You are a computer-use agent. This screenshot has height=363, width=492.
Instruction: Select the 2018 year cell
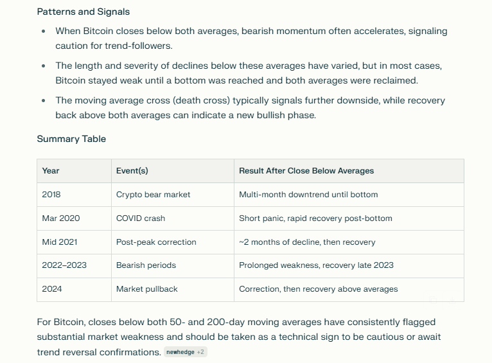coord(51,195)
